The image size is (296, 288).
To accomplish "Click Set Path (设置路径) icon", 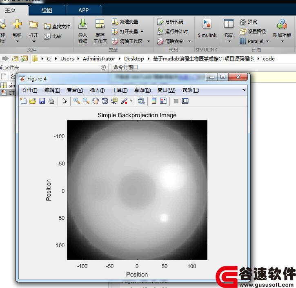I will click(243, 31).
